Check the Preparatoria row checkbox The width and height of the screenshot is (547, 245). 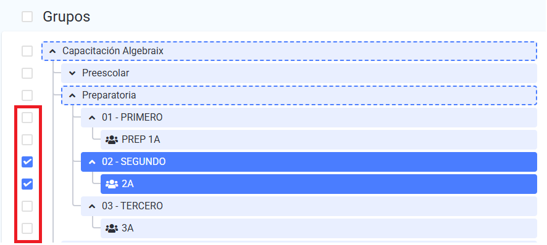pos(27,95)
